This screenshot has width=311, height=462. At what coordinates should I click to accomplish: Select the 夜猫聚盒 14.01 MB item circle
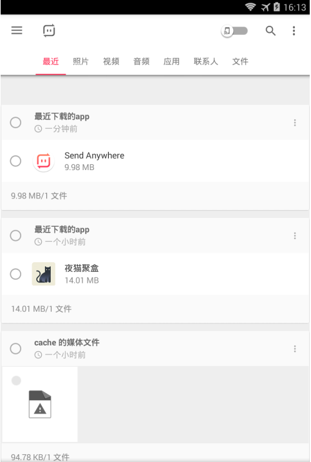coord(15,274)
